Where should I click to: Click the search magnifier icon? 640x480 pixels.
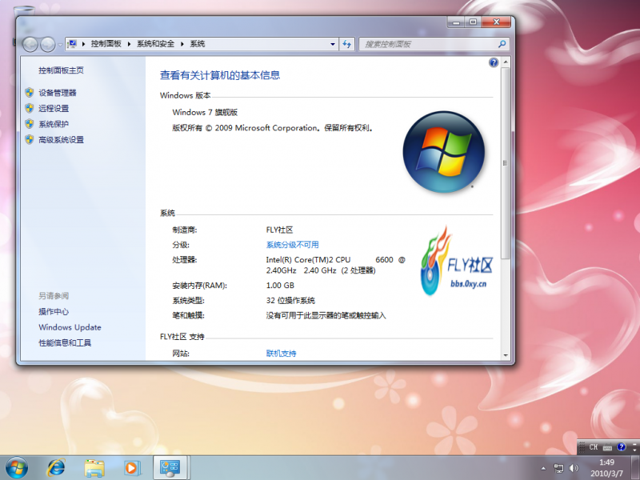(502, 44)
